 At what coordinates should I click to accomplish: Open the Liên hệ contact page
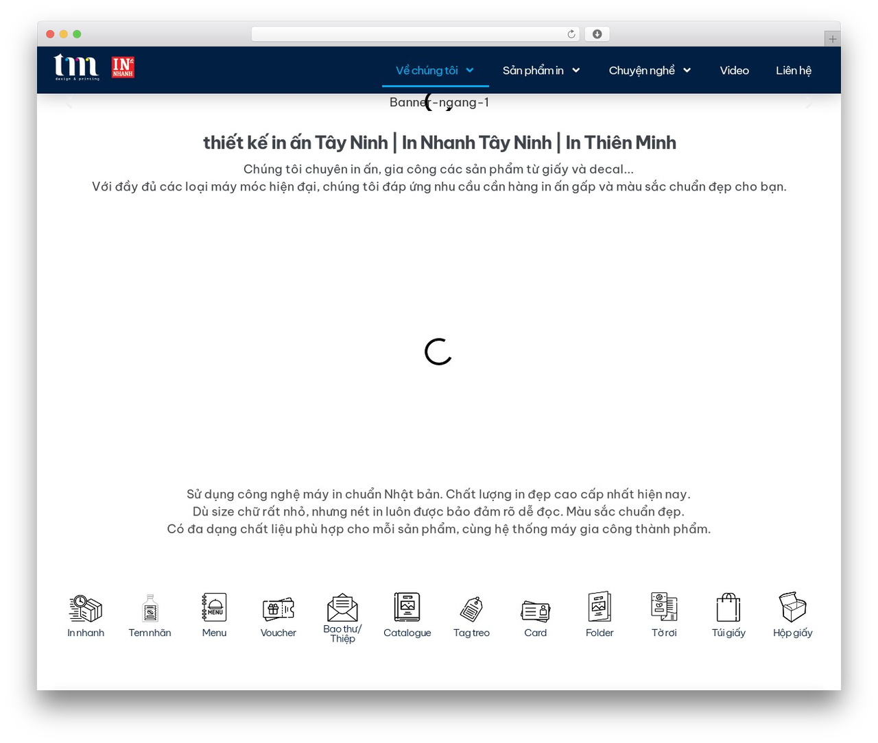click(794, 70)
